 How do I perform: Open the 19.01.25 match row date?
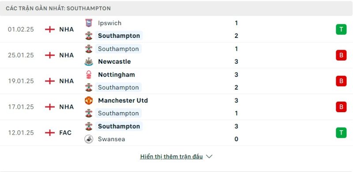21,81
